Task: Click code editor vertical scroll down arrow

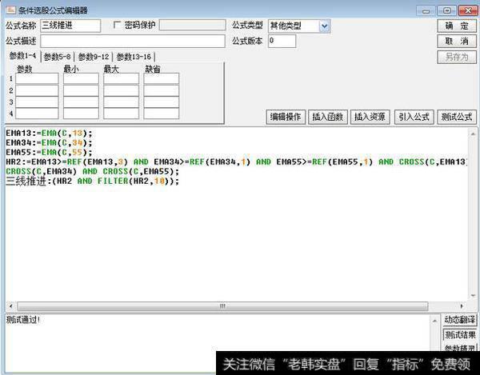Action: click(473, 296)
